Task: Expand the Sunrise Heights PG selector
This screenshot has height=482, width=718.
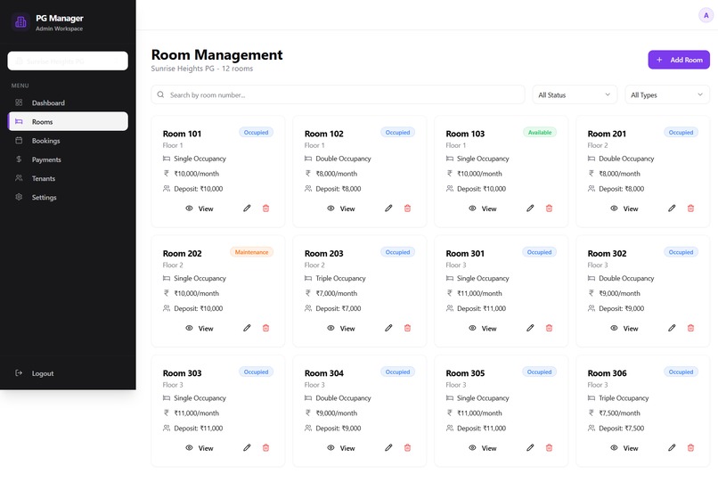Action: point(68,61)
